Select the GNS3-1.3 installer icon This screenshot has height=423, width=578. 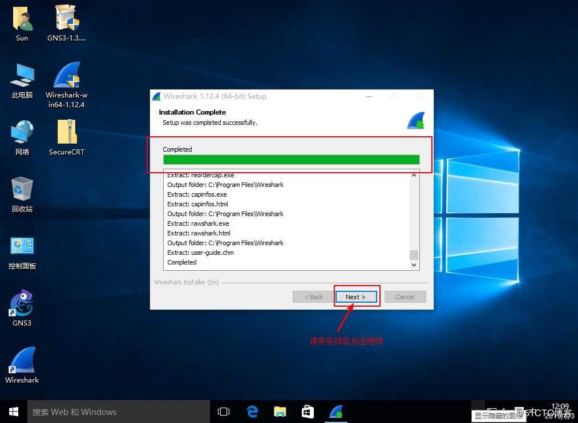point(66,23)
